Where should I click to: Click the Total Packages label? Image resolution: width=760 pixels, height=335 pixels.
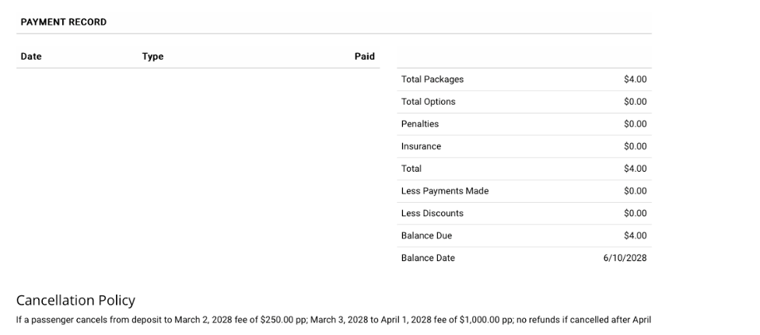point(432,79)
